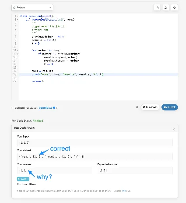Viewport: 186px width, 203px height.
Task: Click the help question icon beside Contribute
Action: 54,108
